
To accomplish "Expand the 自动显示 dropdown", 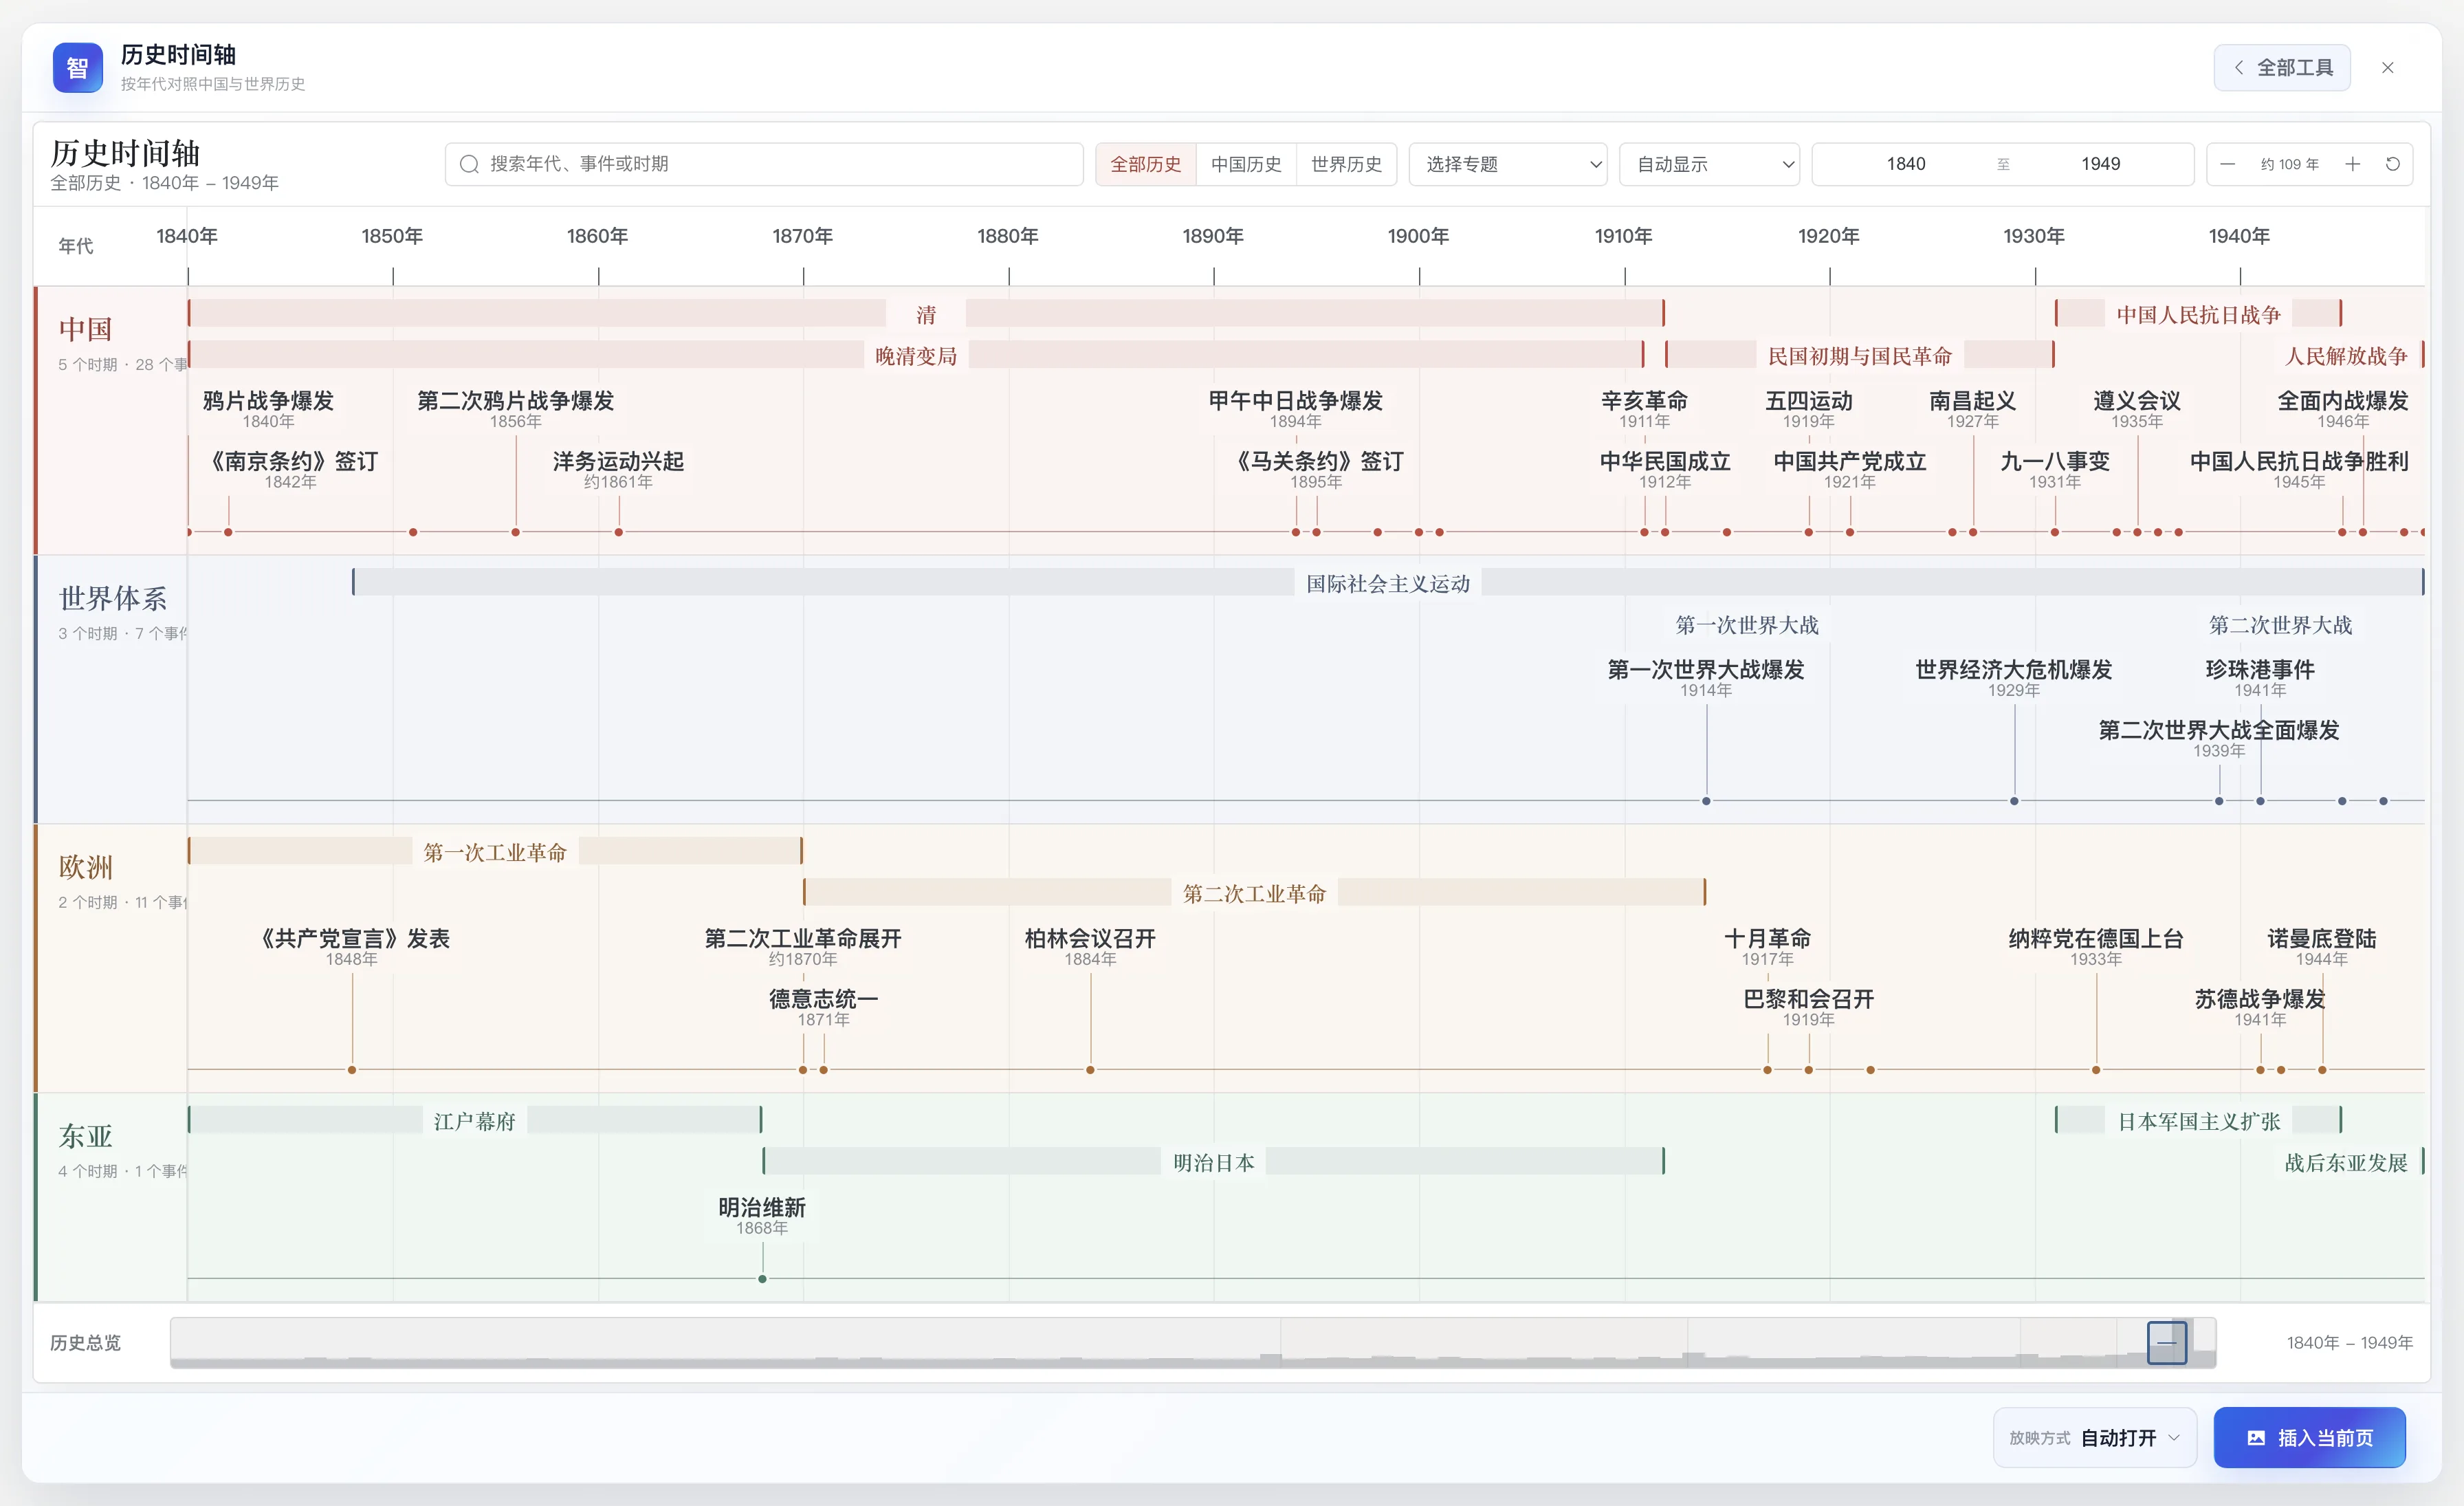I will point(1709,164).
